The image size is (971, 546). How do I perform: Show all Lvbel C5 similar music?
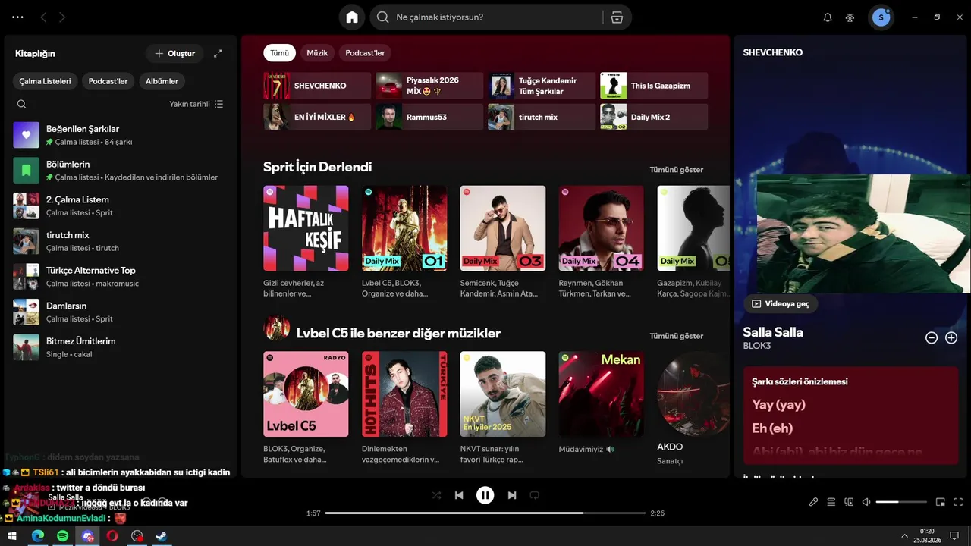coord(677,336)
